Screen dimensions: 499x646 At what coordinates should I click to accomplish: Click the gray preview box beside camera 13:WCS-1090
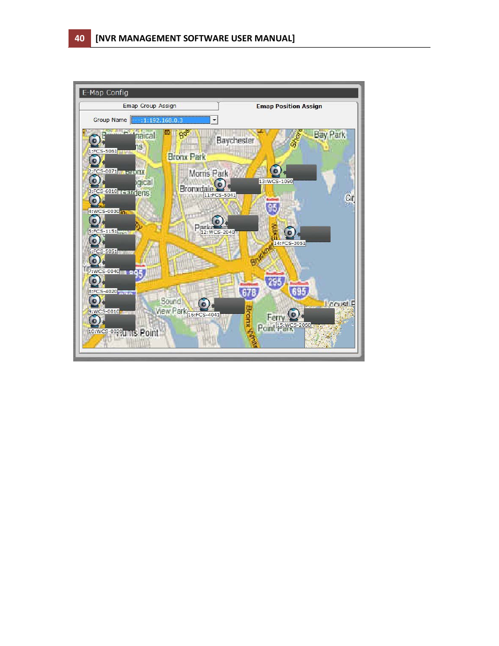point(301,173)
